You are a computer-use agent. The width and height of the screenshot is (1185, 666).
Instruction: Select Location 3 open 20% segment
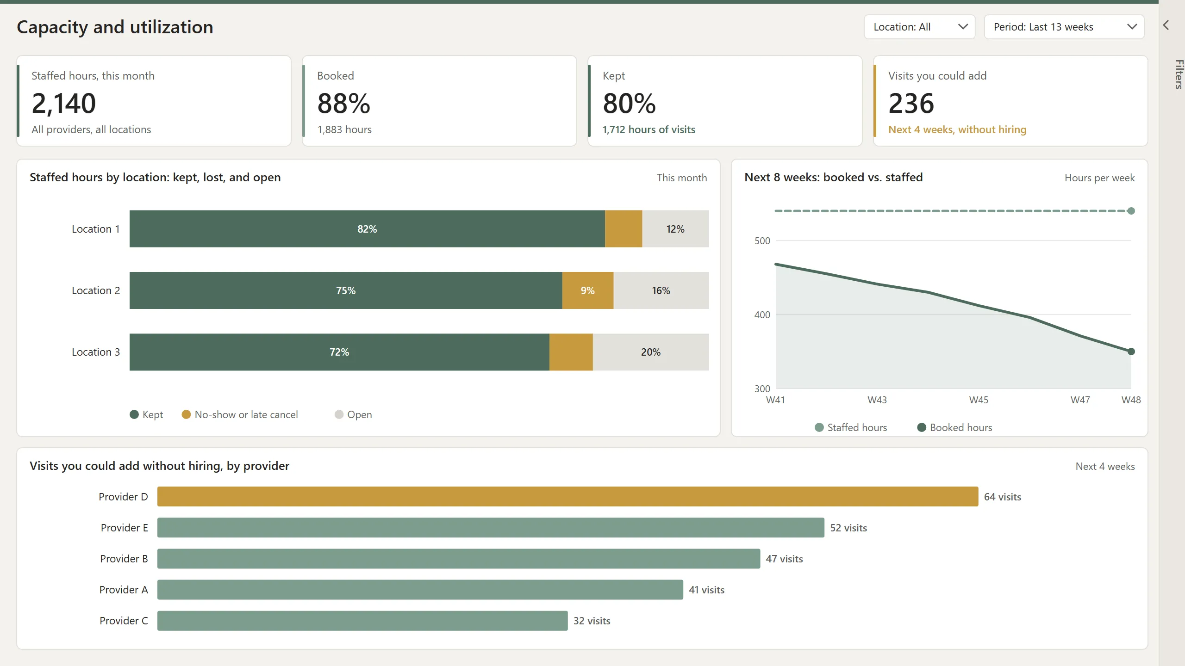pyautogui.click(x=651, y=352)
